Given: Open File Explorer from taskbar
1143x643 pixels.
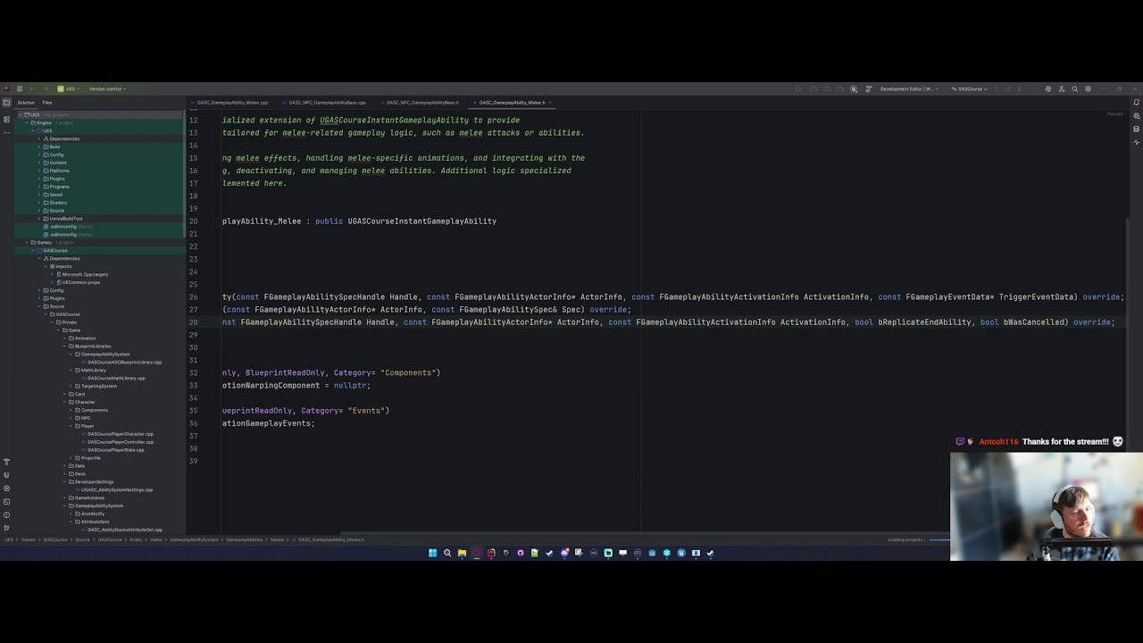Looking at the screenshot, I should coord(462,553).
